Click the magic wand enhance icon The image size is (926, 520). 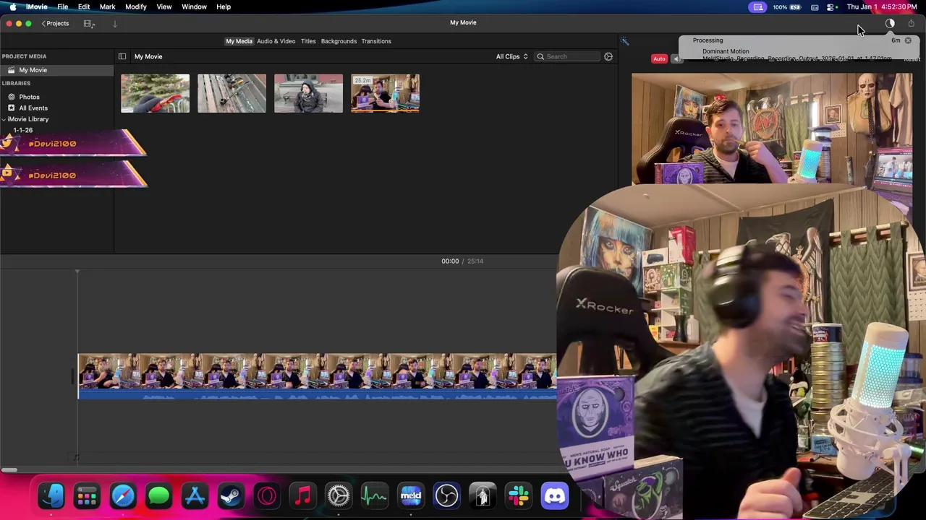(x=625, y=41)
